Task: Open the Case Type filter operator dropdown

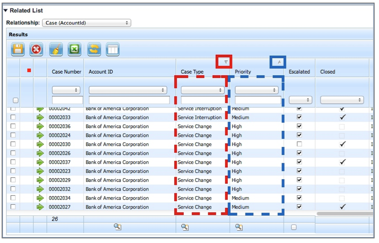Action: 203,90
